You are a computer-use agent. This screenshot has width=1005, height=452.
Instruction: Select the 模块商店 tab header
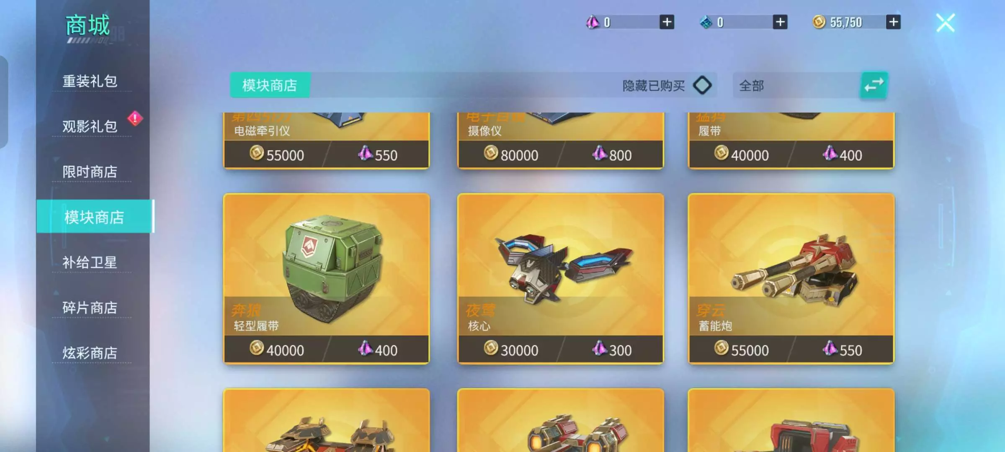click(x=270, y=85)
